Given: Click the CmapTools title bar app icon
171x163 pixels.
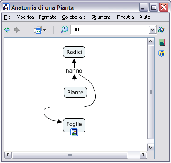Looking at the screenshot, I should click(x=6, y=7).
